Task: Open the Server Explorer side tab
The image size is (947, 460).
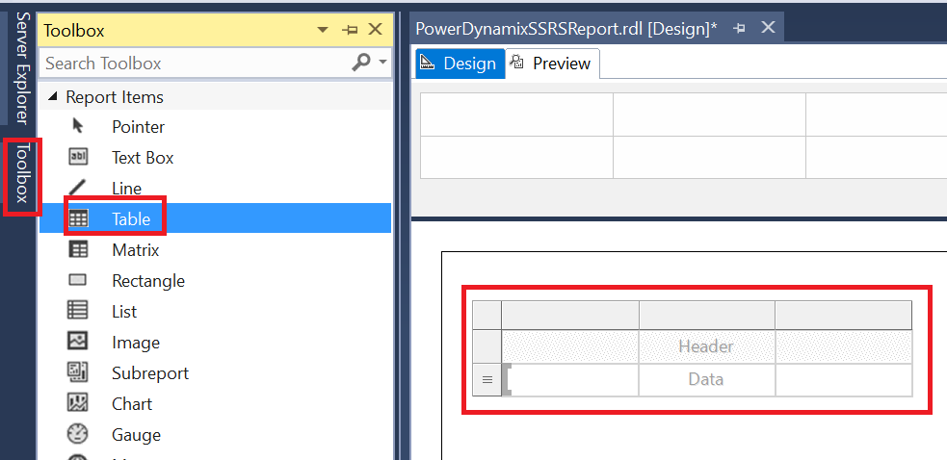Action: pos(22,67)
